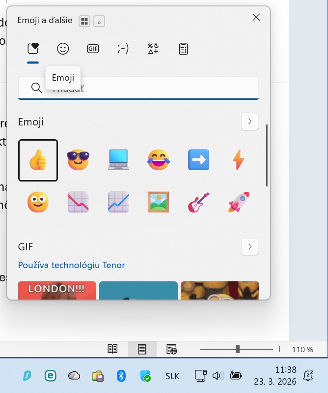This screenshot has width=328, height=393.
Task: Insert the sunglasses smiley emoji
Action: [78, 160]
